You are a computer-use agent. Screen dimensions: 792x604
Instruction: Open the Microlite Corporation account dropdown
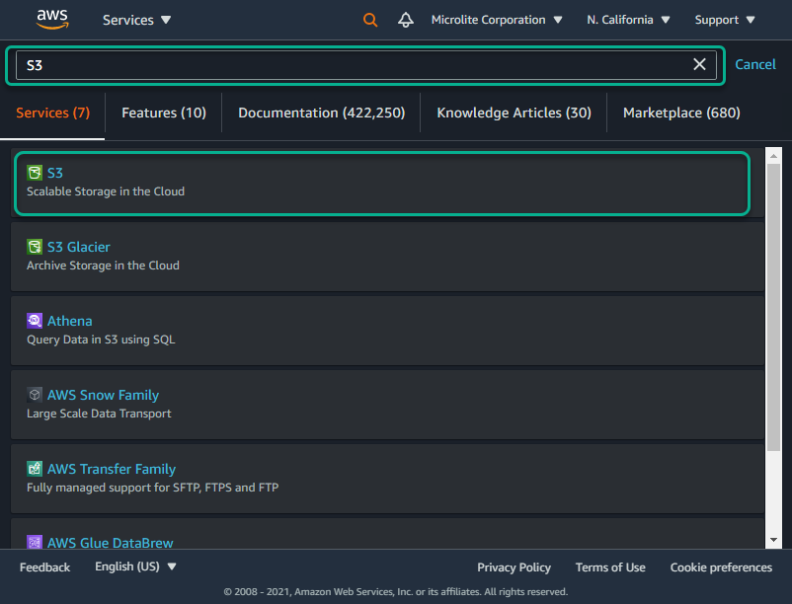497,20
